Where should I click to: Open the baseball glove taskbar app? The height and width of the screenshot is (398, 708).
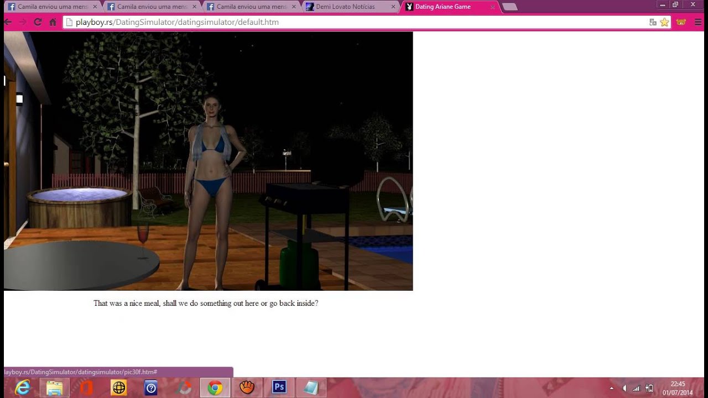[247, 388]
